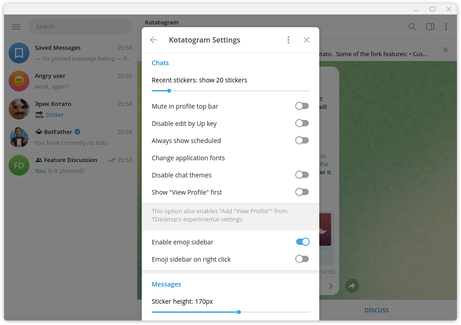The width and height of the screenshot is (461, 325).
Task: Click the Kotatogram chat title
Action: point(162,22)
